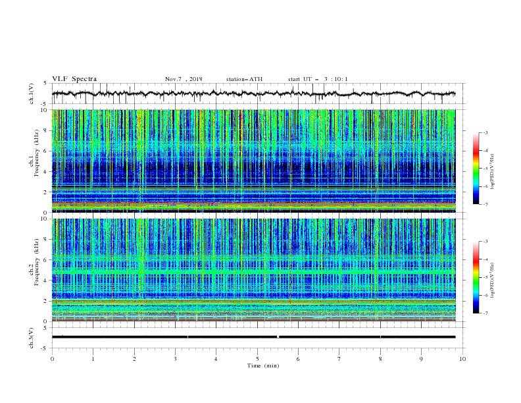Click time axis tick label "4"
The width and height of the screenshot is (521, 403).
coord(216,359)
